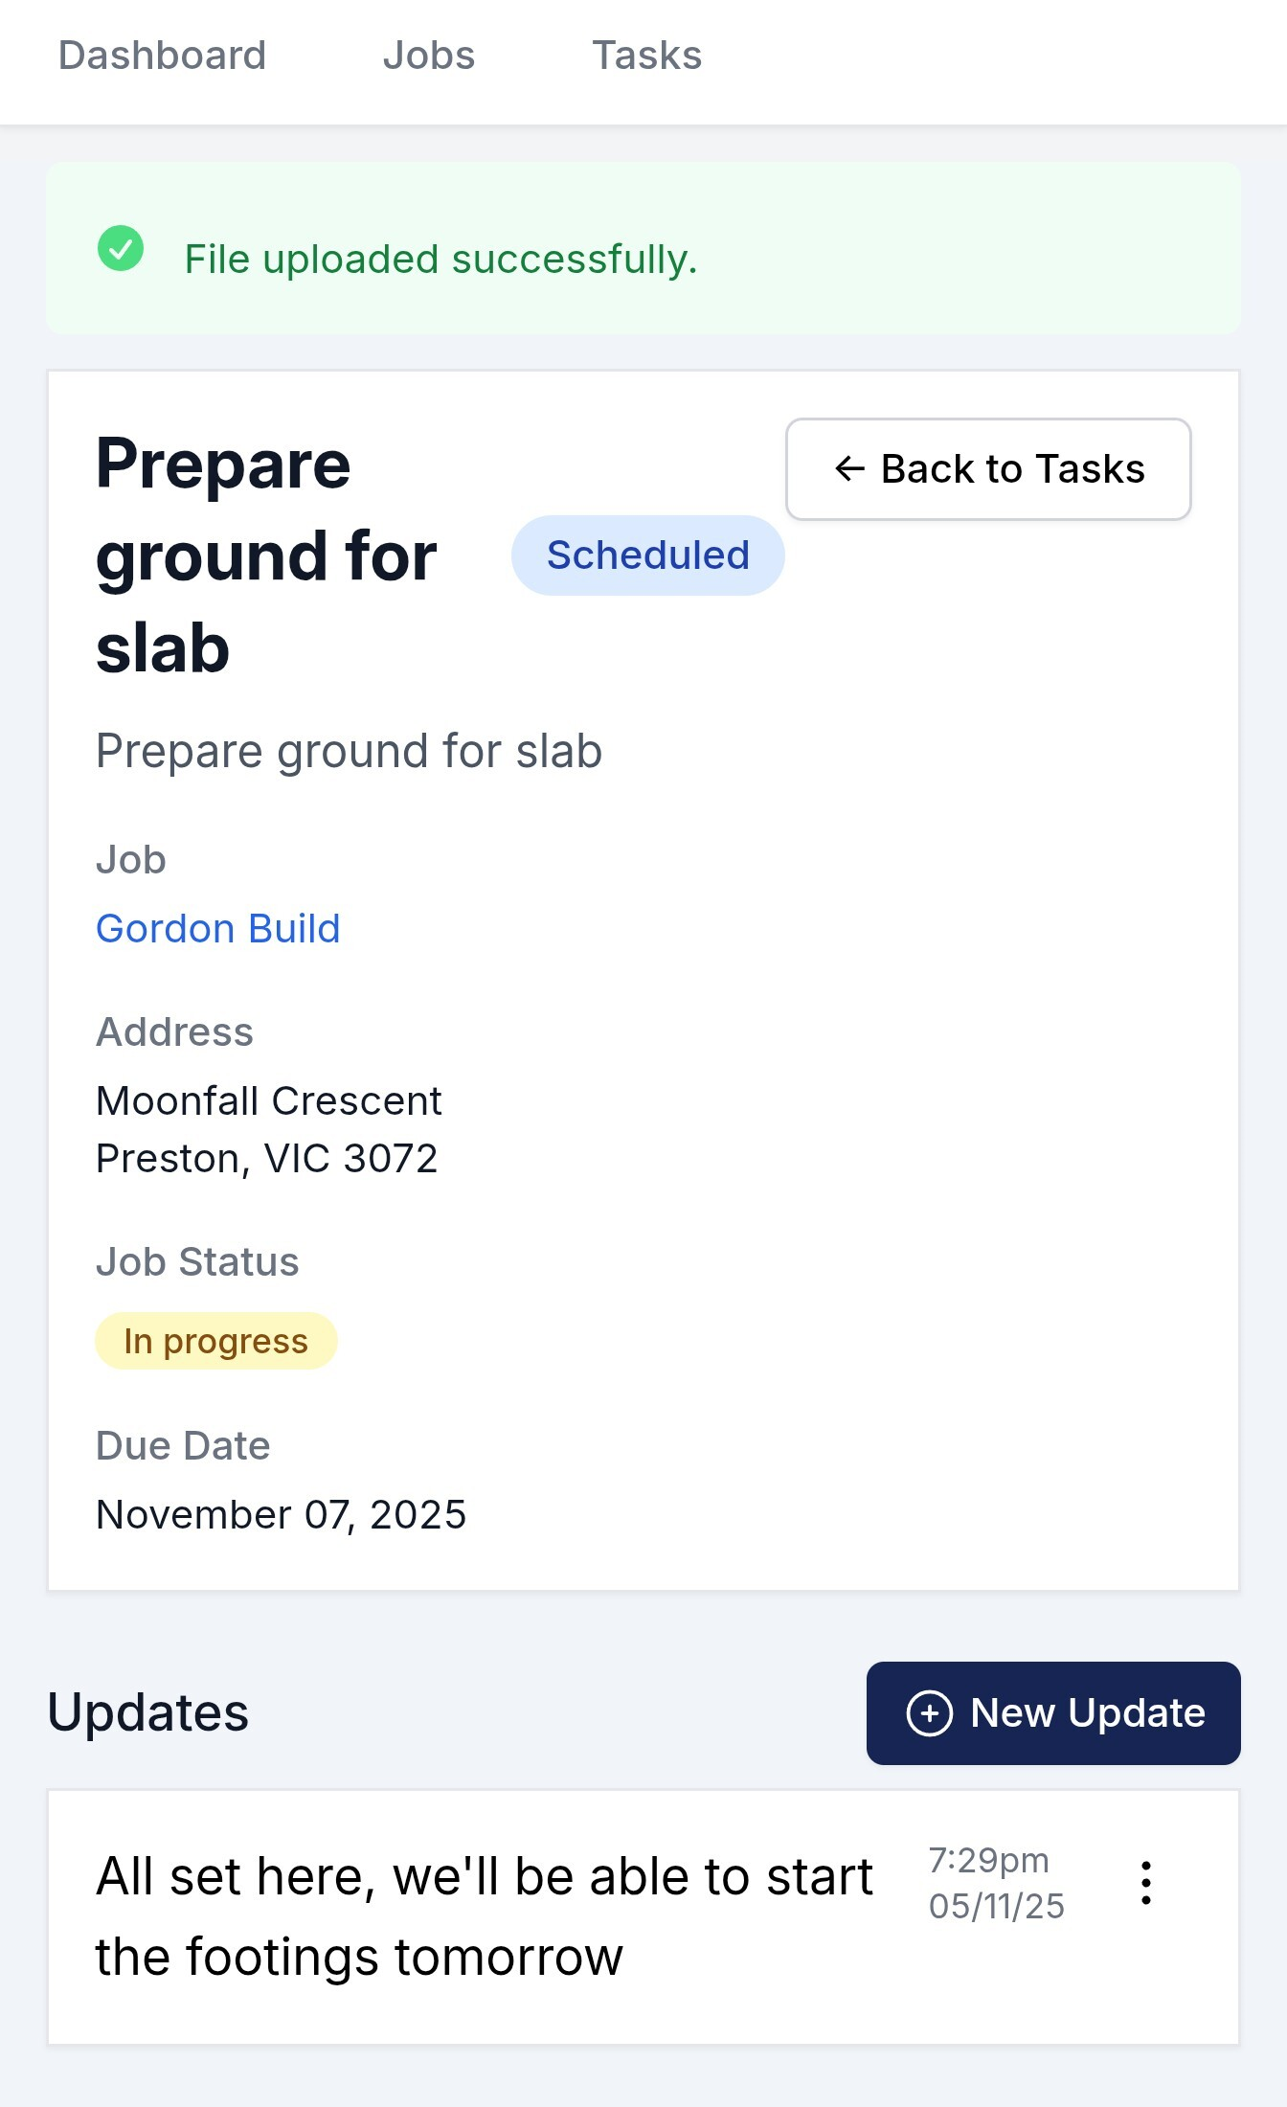Click the Moonfall Crescent address text

[269, 1101]
